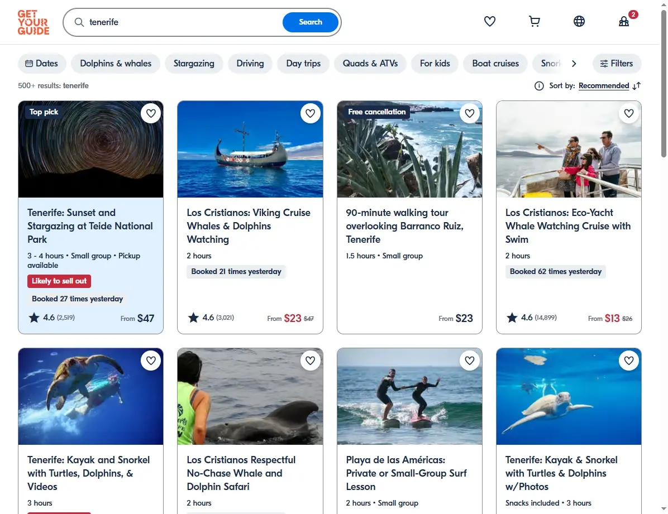Open Playa de las Américas Surf Lesson title

click(x=407, y=473)
